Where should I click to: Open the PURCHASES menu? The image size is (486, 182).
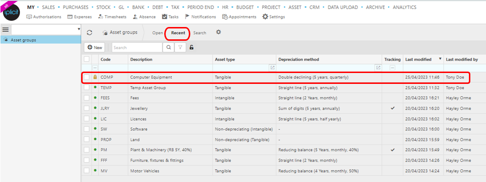coord(75,7)
